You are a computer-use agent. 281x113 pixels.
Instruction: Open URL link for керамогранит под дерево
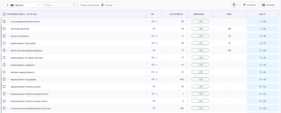click(153, 79)
